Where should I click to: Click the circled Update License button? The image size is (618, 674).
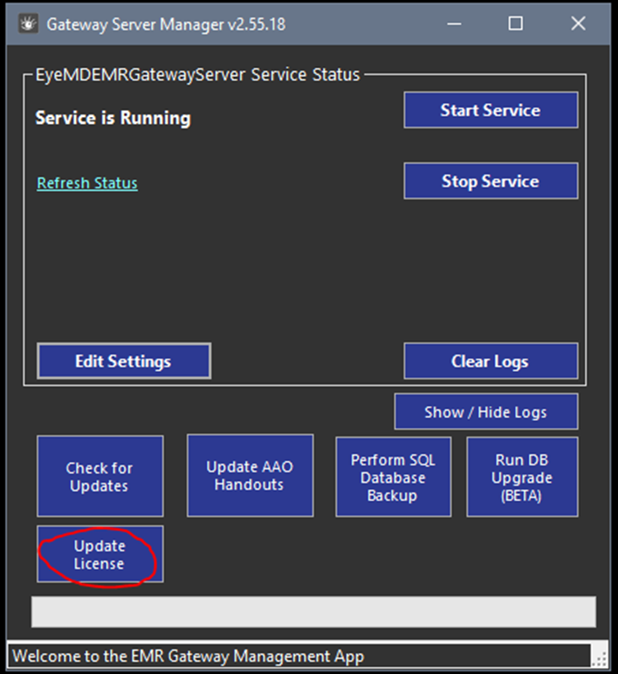coord(100,554)
